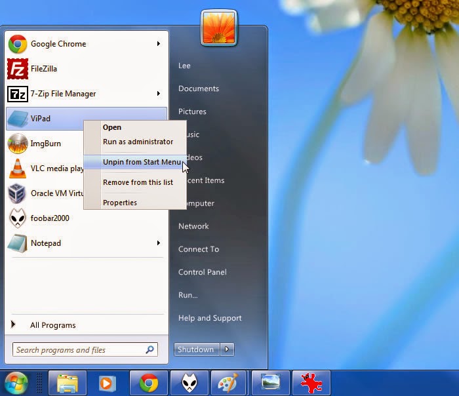Click the Windows Start orb
Screen dimensions: 459x396
click(x=16, y=383)
